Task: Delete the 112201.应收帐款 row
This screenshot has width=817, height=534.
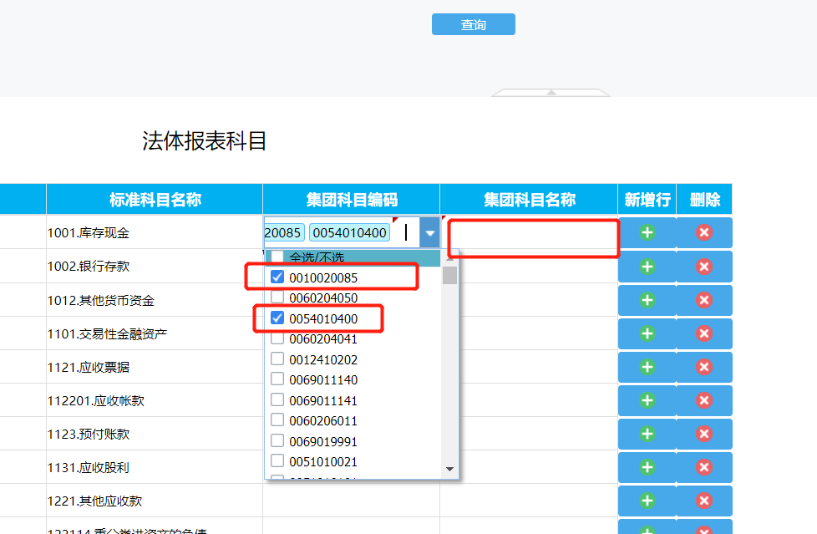Action: click(704, 400)
